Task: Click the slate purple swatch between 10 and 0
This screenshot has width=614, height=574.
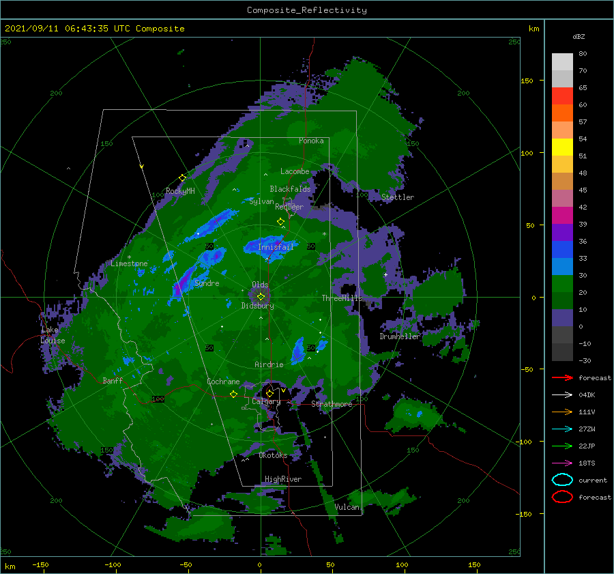Action: 562,318
